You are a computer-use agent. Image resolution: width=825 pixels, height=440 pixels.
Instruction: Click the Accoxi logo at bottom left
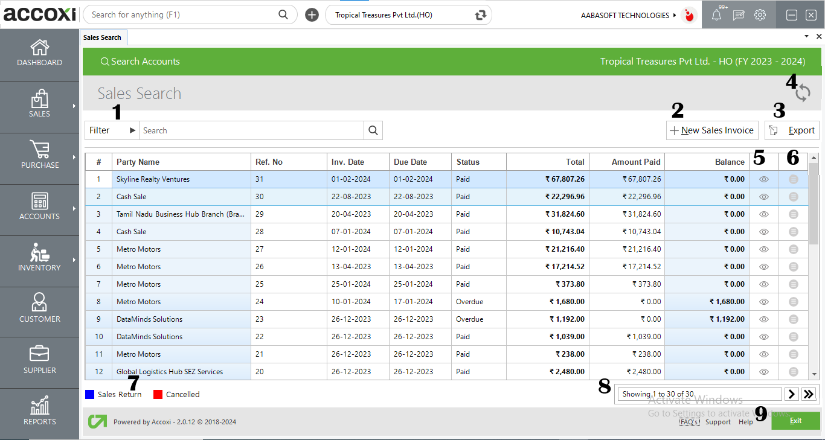[97, 421]
